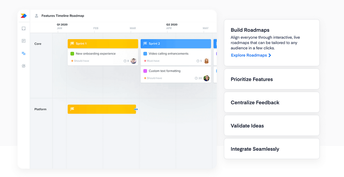Click the Features Timeline Roadmap title
Image resolution: width=344 pixels, height=177 pixels.
(x=63, y=16)
